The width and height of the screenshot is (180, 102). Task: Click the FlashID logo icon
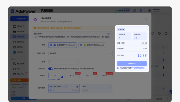(35, 20)
